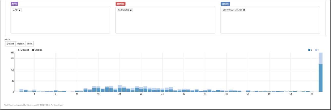This screenshot has width=331, height=110.
Task: Remove SURVIVED COUNT from values
Action: [244, 10]
